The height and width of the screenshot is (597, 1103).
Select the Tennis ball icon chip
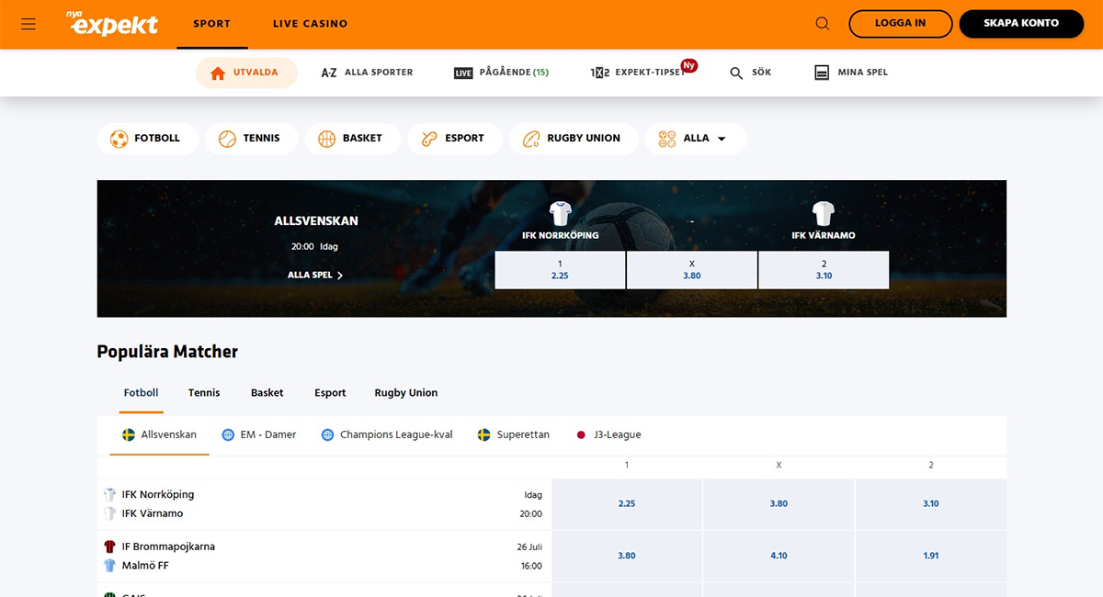point(252,139)
